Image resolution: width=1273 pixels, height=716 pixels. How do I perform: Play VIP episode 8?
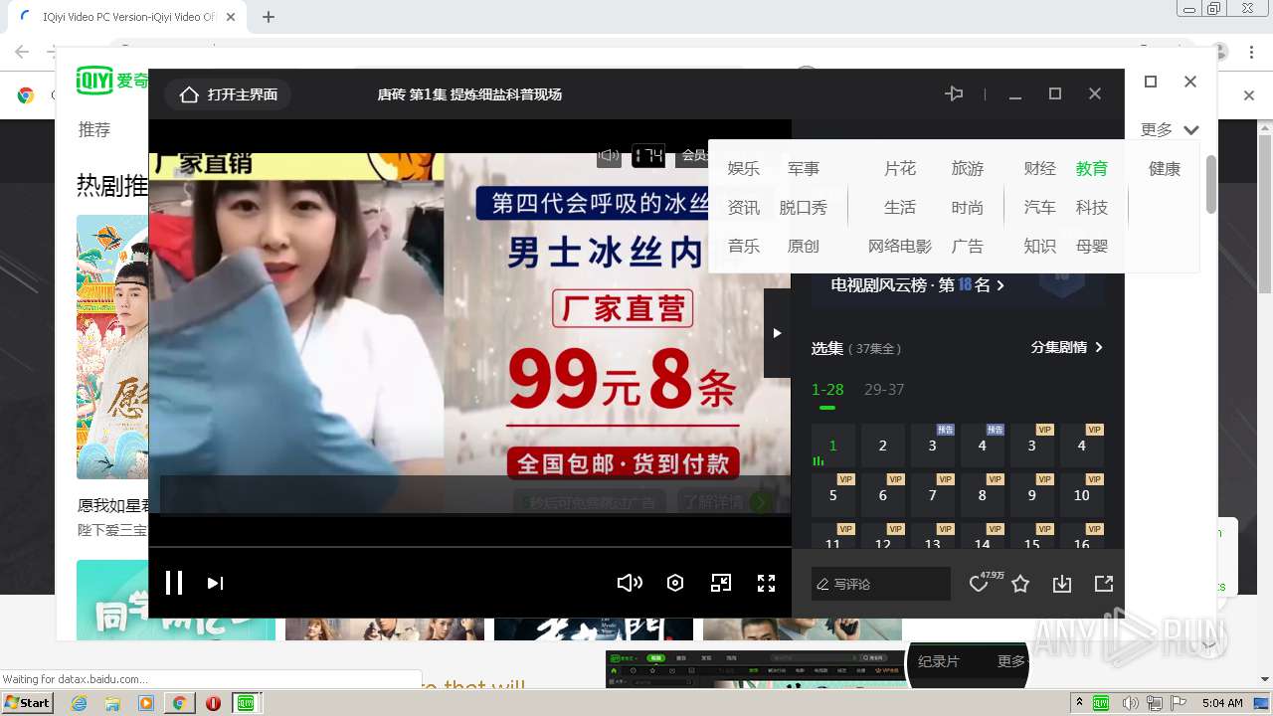983,495
